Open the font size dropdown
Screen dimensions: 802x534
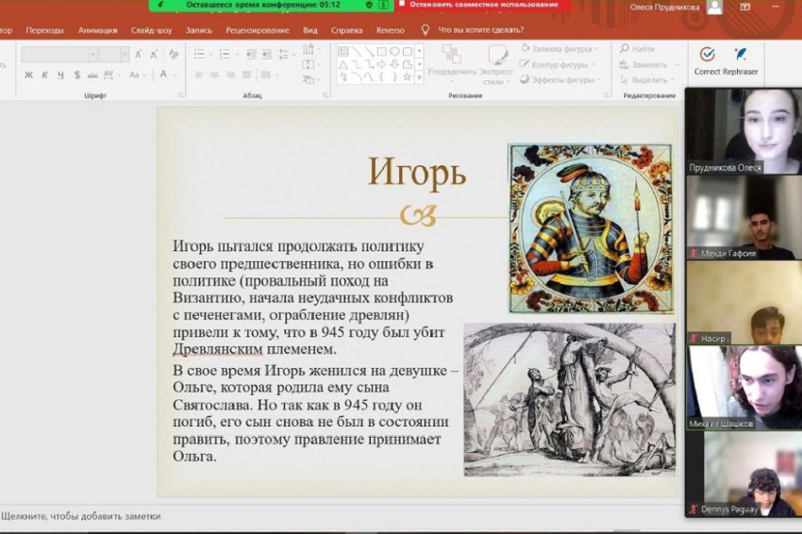pos(125,54)
